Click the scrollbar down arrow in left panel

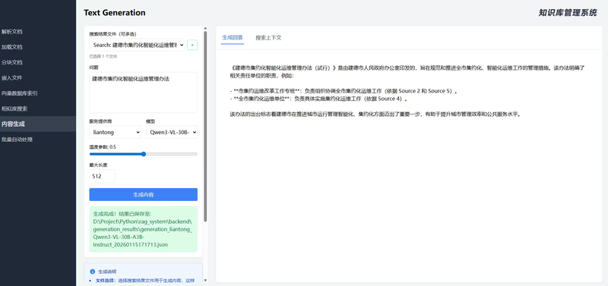(205, 280)
